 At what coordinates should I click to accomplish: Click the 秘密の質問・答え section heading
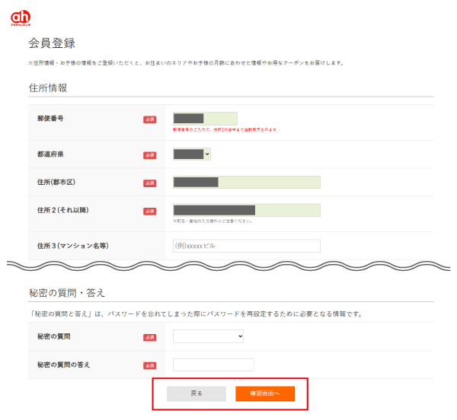tap(67, 292)
